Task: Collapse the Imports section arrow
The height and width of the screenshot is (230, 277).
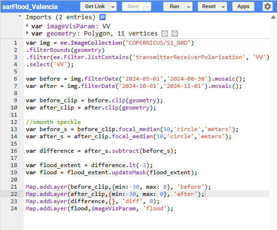Action: [20, 16]
